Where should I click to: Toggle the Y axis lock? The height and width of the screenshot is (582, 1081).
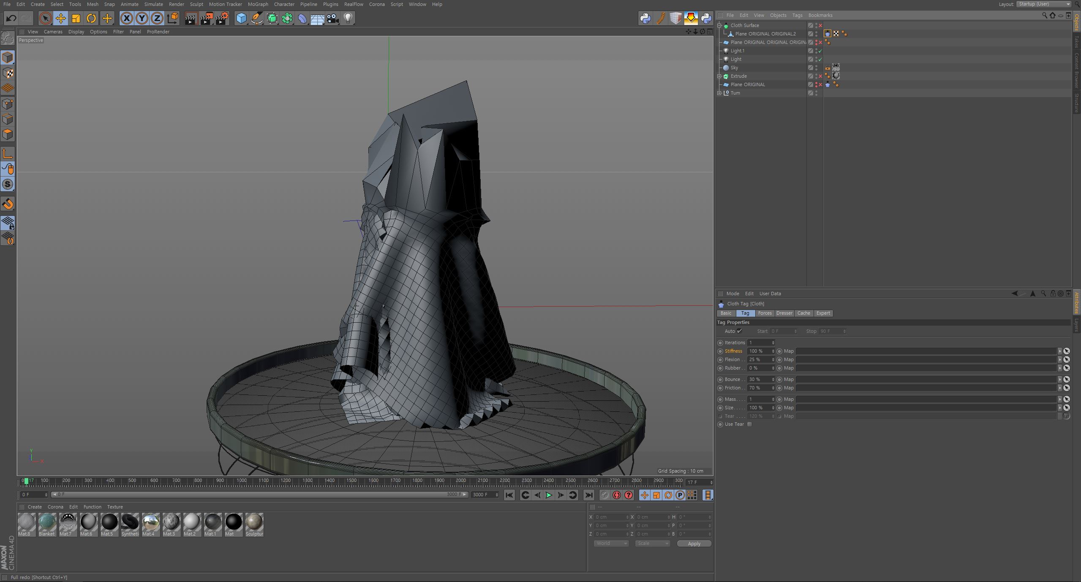(142, 18)
